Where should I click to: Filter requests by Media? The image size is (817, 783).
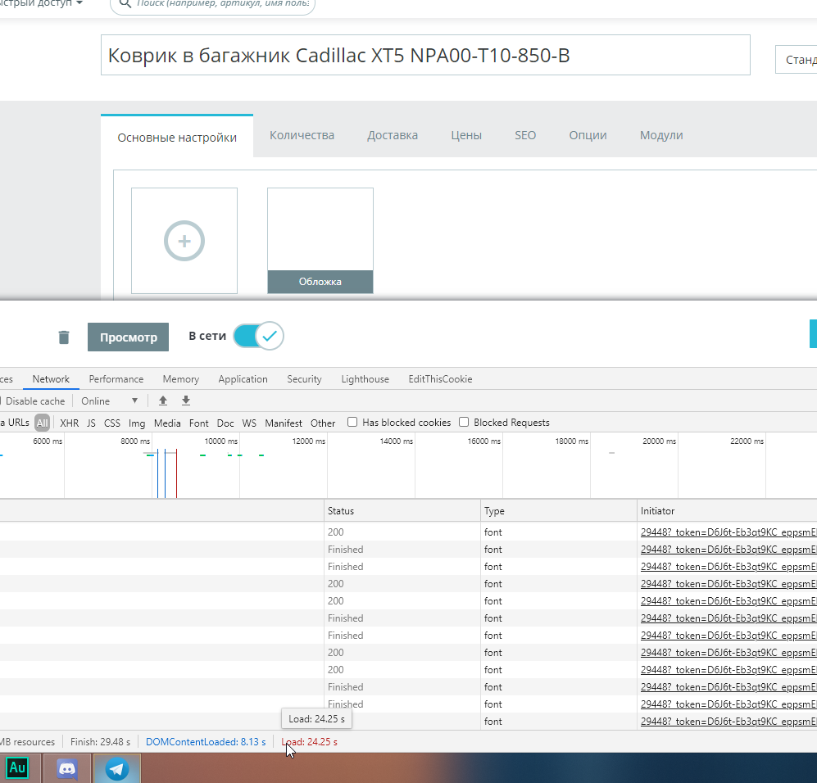(x=167, y=423)
